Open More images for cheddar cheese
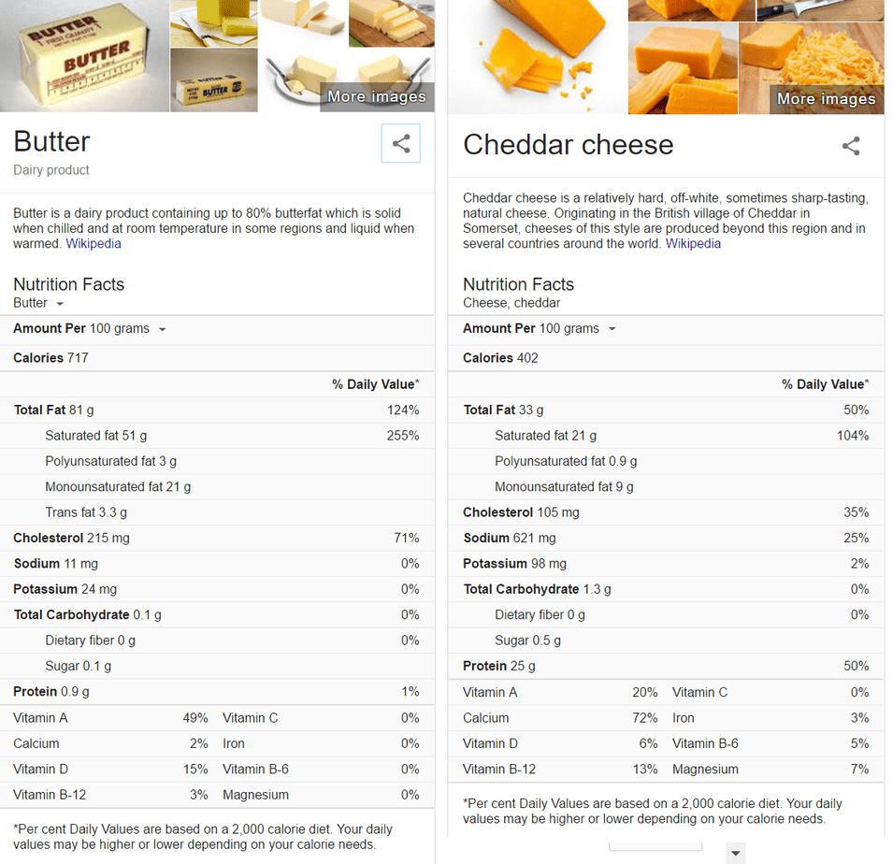Viewport: 893px width, 864px height. tap(827, 99)
